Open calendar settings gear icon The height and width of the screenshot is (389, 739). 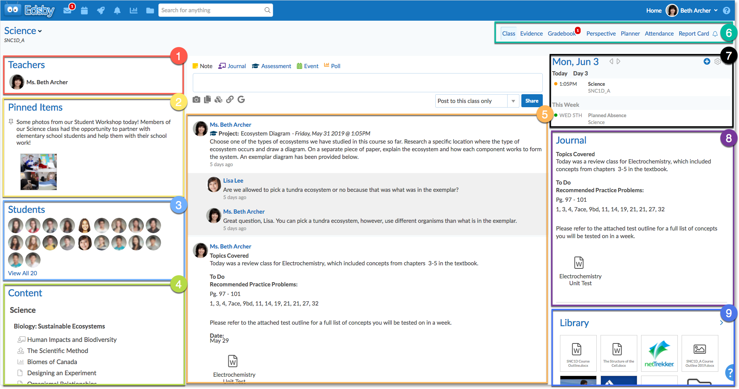[x=718, y=61]
